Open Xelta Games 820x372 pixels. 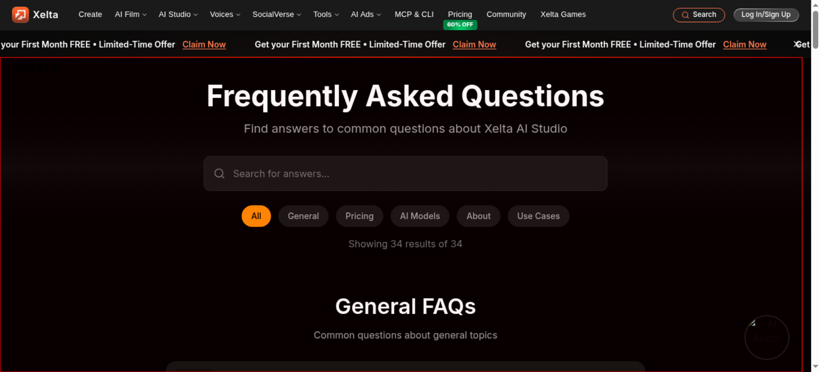click(x=563, y=14)
